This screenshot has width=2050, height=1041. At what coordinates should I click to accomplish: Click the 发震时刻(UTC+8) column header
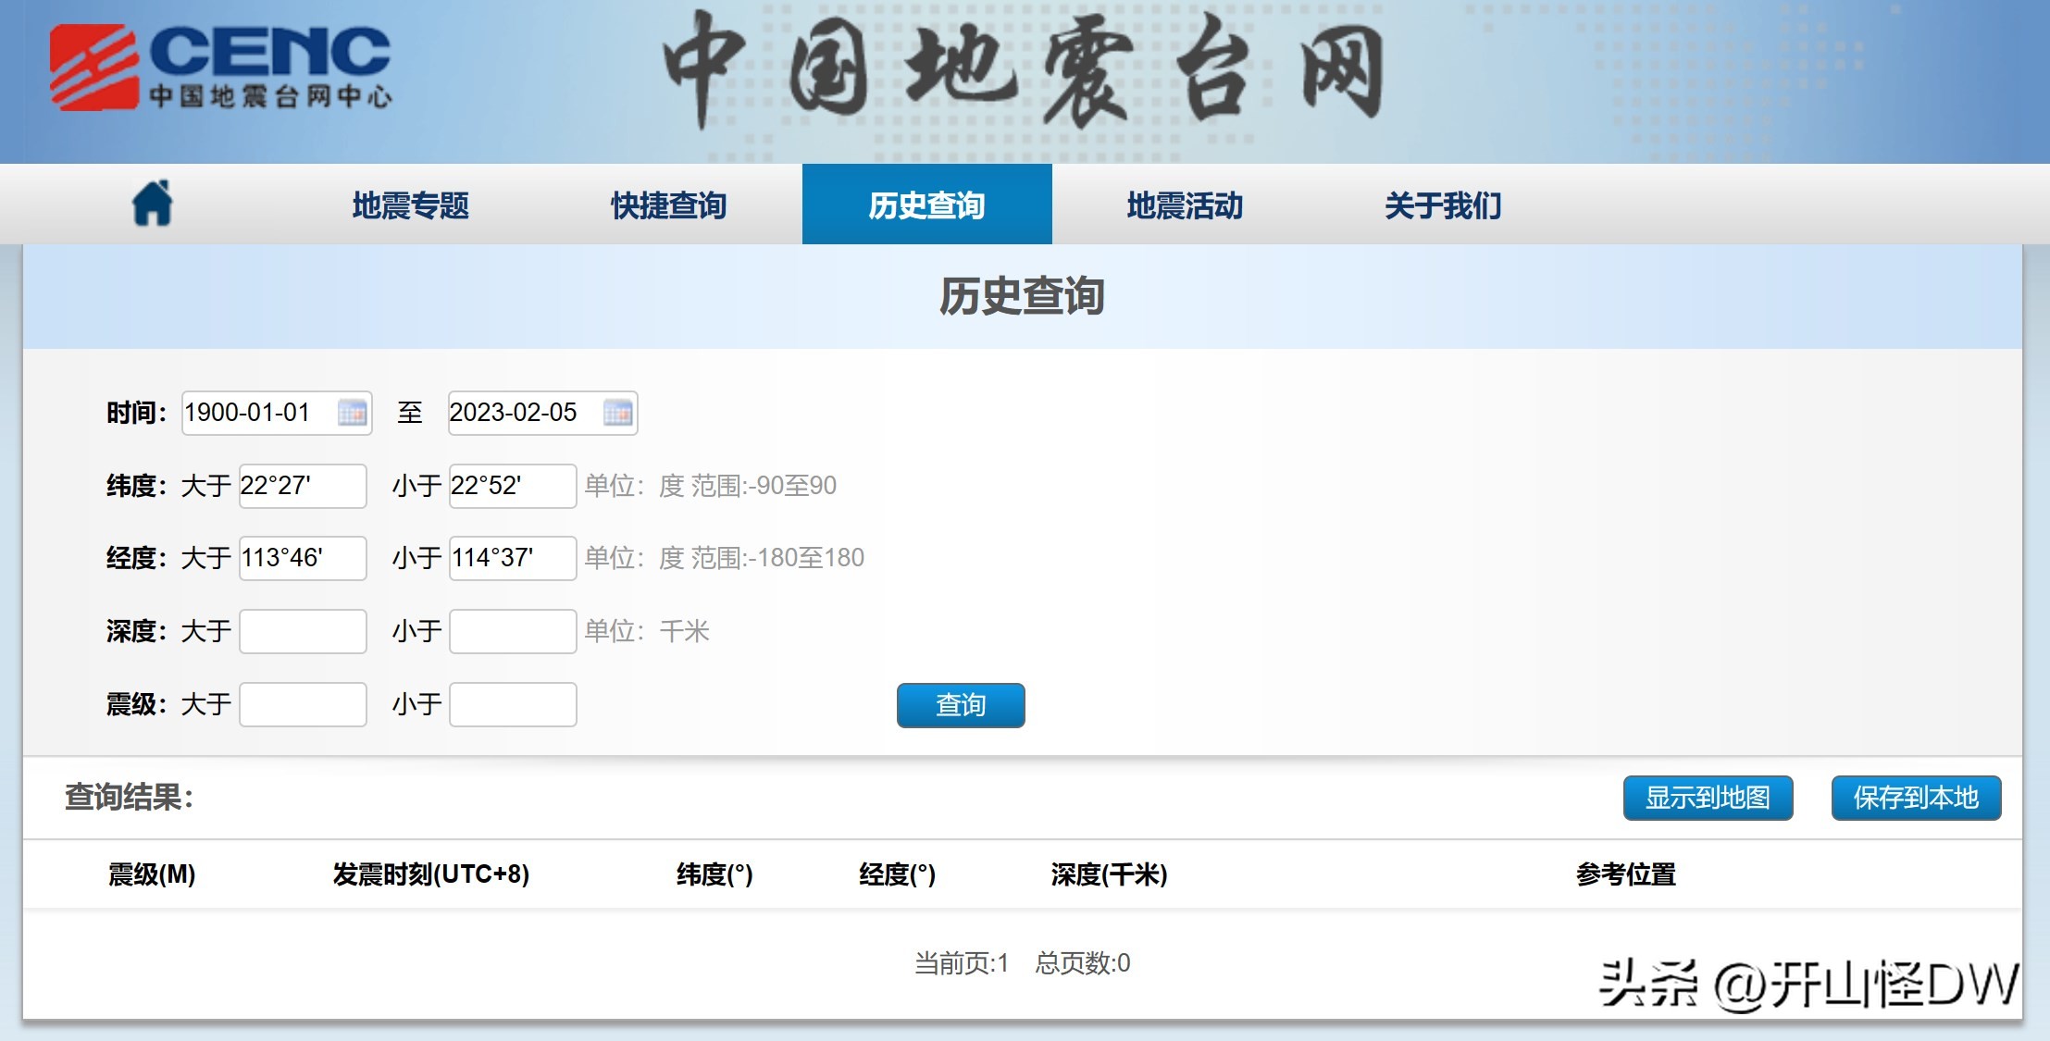coord(431,874)
